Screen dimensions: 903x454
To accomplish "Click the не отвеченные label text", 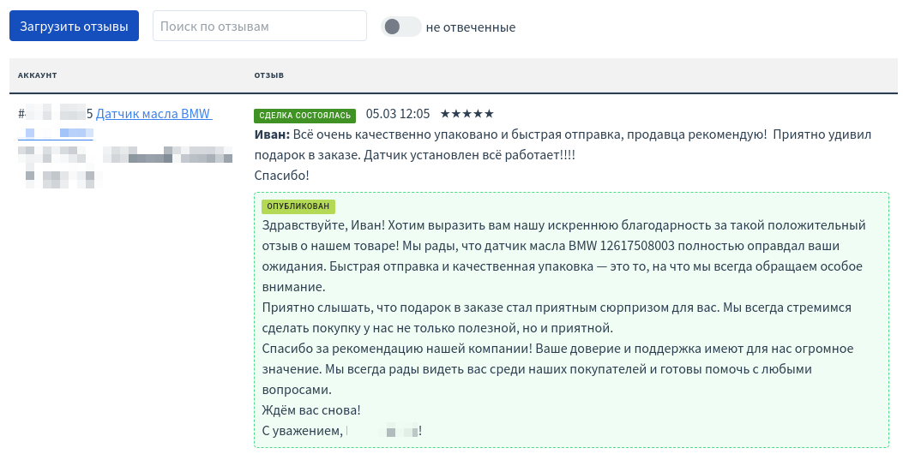I will coord(470,27).
